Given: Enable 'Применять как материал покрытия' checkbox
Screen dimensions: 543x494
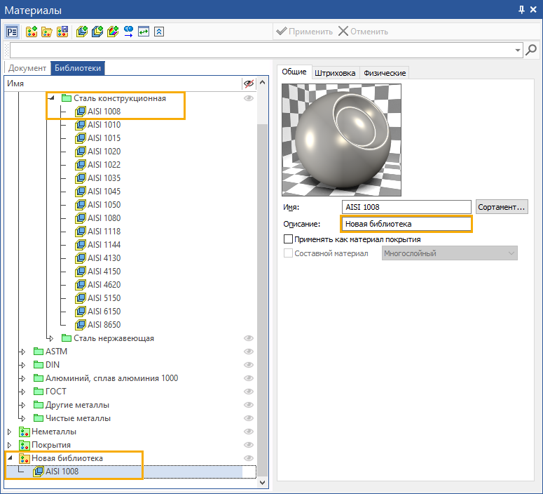Looking at the screenshot, I should click(x=288, y=239).
